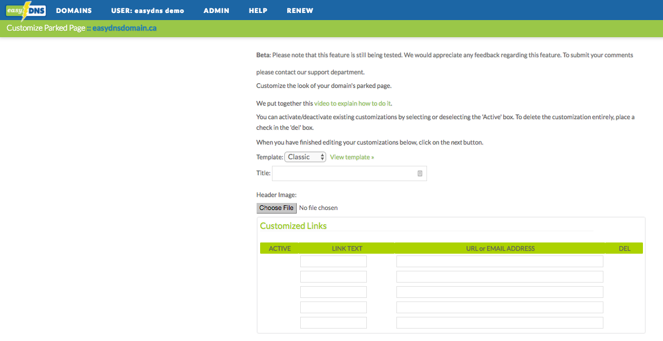663x341 pixels.
Task: Click the ACTIVE column header
Action: click(x=280, y=248)
